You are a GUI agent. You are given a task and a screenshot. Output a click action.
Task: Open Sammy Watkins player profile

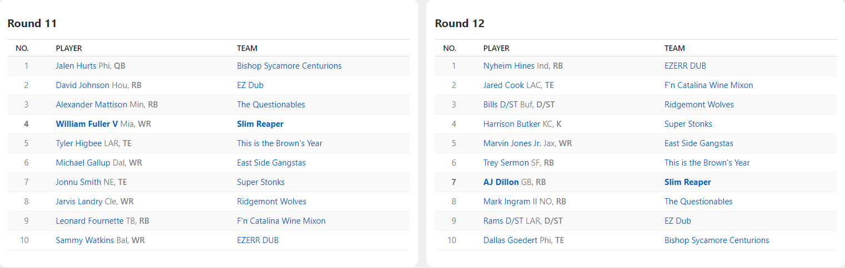click(x=85, y=240)
